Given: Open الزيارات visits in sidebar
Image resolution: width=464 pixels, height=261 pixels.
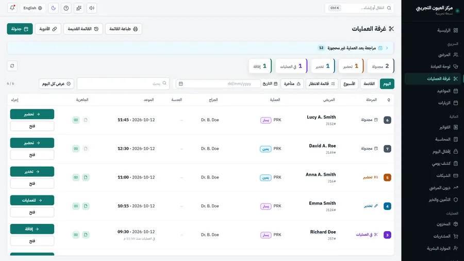Looking at the screenshot, I should (x=433, y=103).
